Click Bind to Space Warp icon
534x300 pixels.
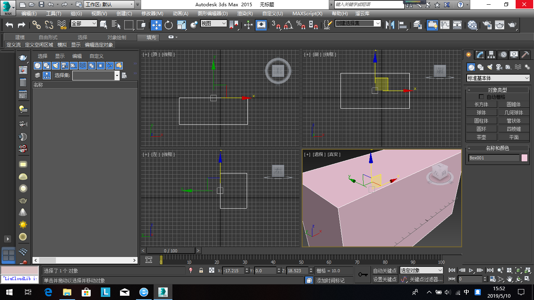(x=62, y=25)
